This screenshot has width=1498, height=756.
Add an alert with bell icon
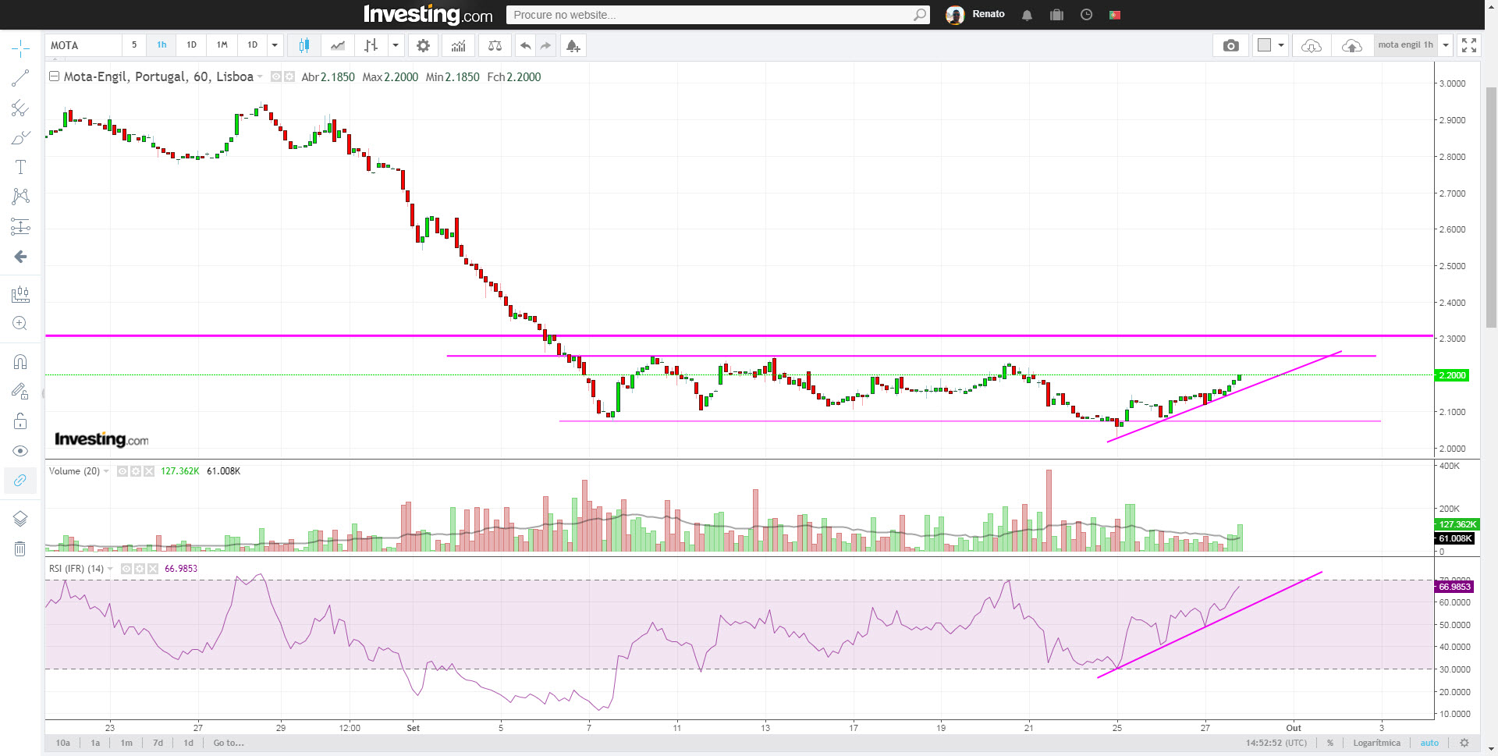[573, 46]
